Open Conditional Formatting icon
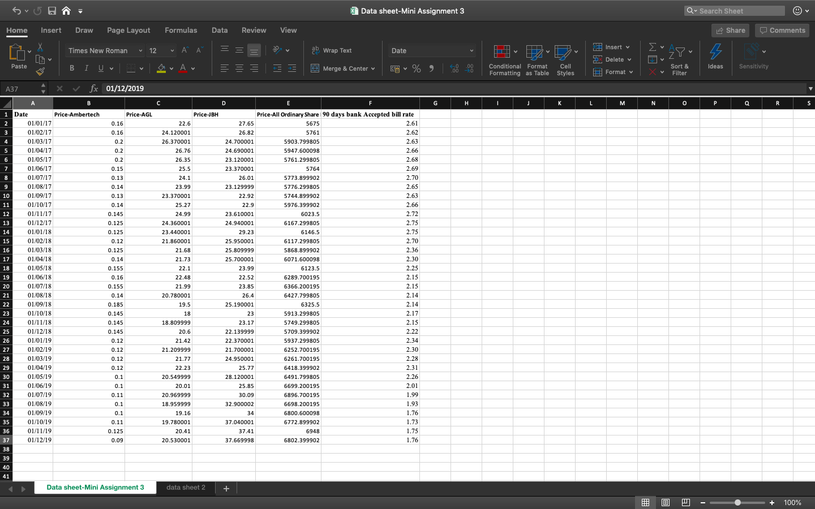Viewport: 815px width, 509px height. 502,52
